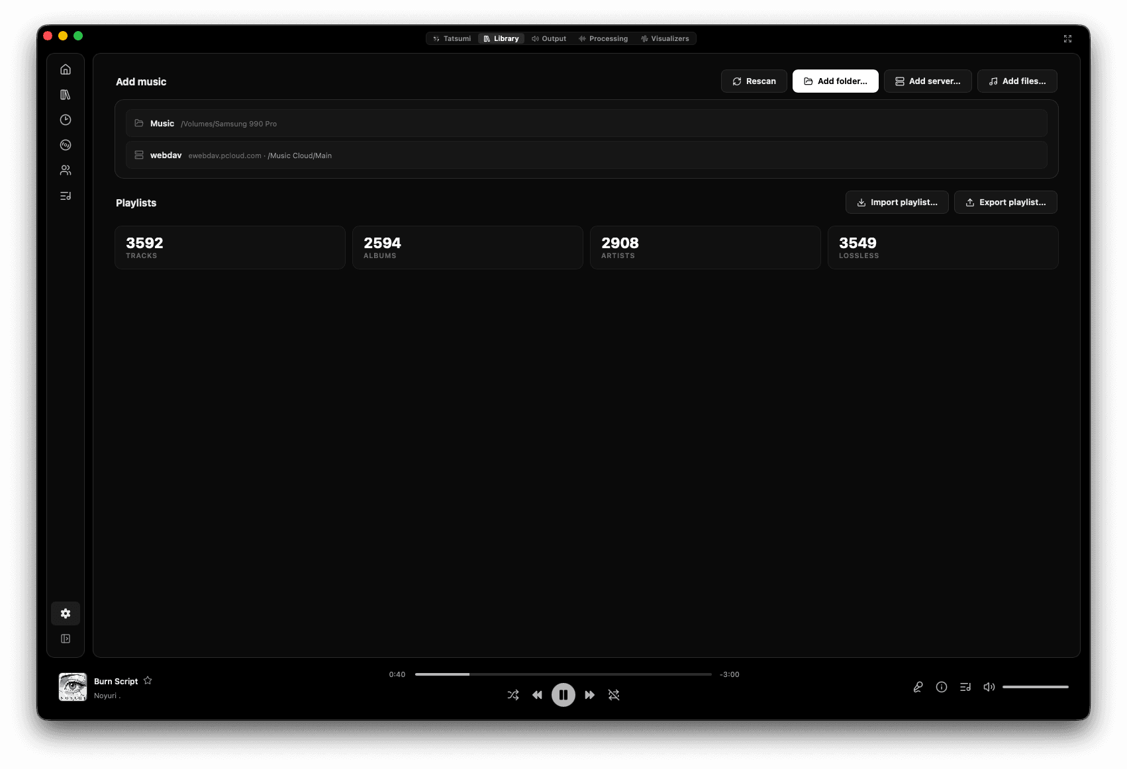Open the Playlists sidebar icon
1127x769 pixels.
click(66, 196)
